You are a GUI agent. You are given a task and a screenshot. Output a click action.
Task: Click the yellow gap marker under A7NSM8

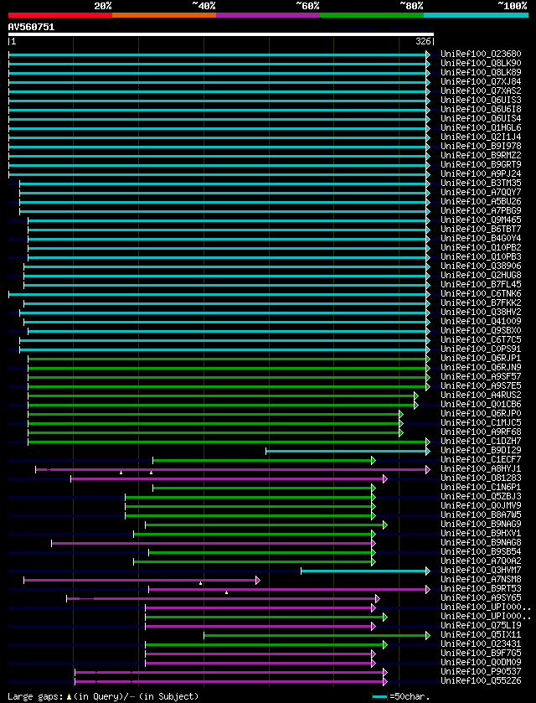[200, 584]
